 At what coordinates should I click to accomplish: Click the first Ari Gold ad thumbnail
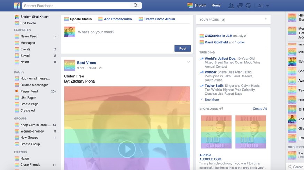click(x=216, y=132)
